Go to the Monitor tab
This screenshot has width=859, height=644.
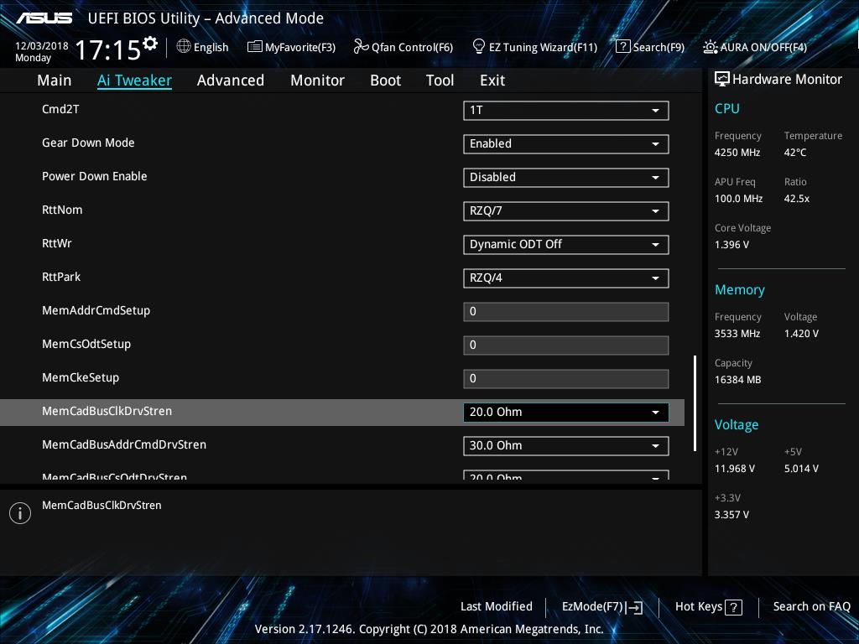tap(317, 80)
